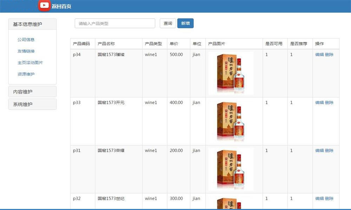
Task: Click the 400.00 price cell
Action: click(179, 121)
